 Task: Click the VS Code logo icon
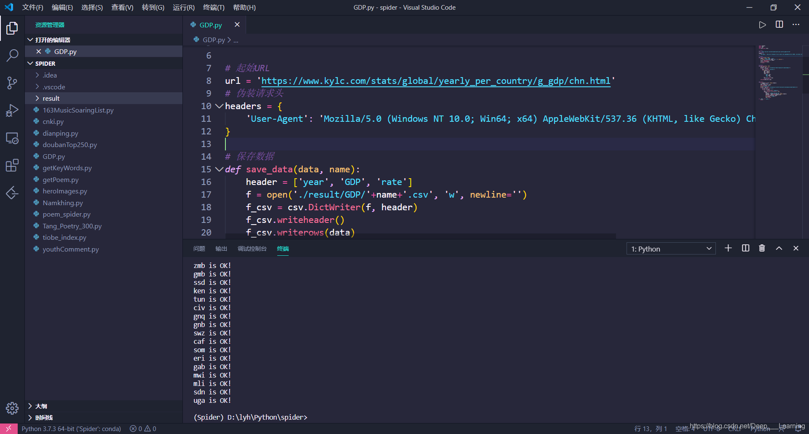pyautogui.click(x=9, y=7)
